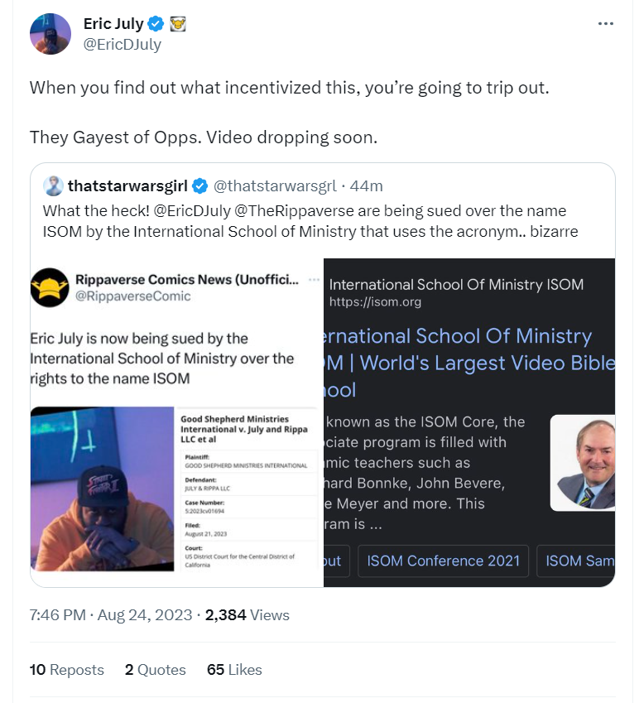Click the verified badge next to thatstarwarsgirl
Screen dimensions: 639x703
coord(201,185)
